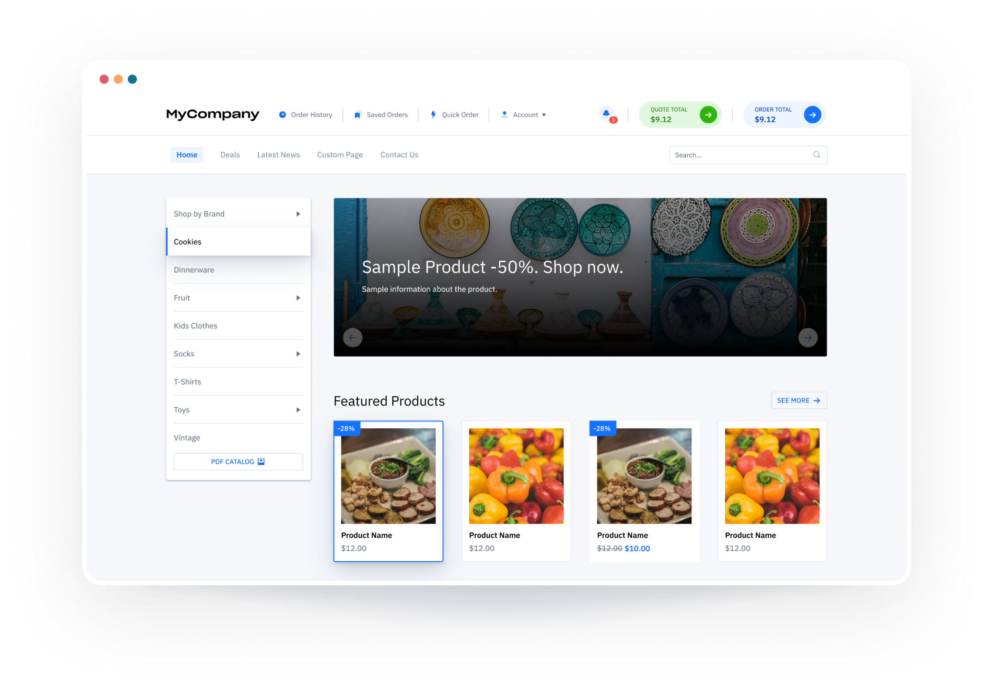Click the PDF Catalog download icon
993x689 pixels.
[x=261, y=461]
